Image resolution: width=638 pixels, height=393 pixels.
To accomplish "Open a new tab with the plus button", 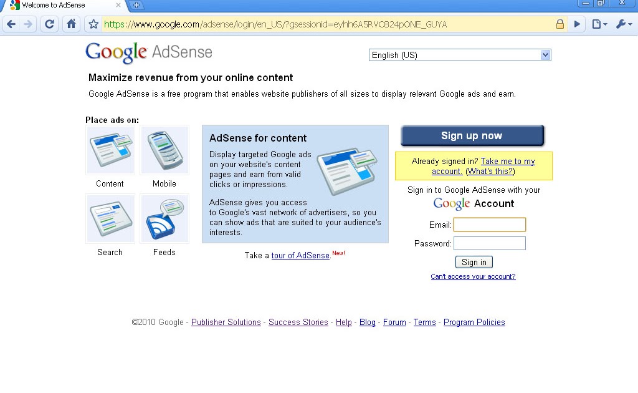I will [x=136, y=5].
